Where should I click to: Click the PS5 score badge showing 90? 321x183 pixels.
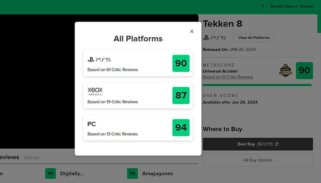click(181, 63)
